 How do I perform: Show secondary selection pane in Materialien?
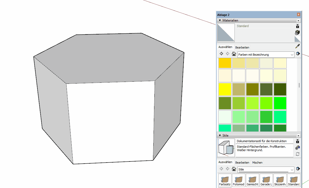pyautogui.click(x=298, y=26)
